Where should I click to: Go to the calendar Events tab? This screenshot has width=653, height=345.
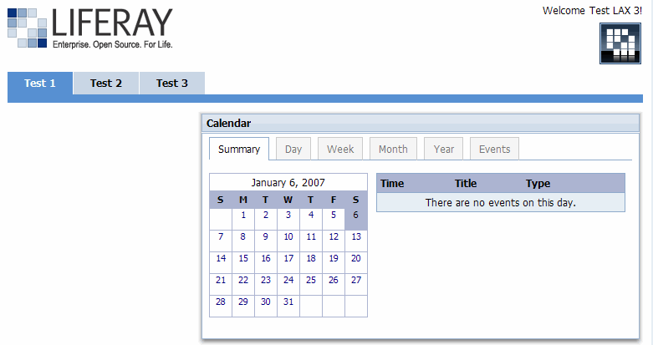click(495, 150)
